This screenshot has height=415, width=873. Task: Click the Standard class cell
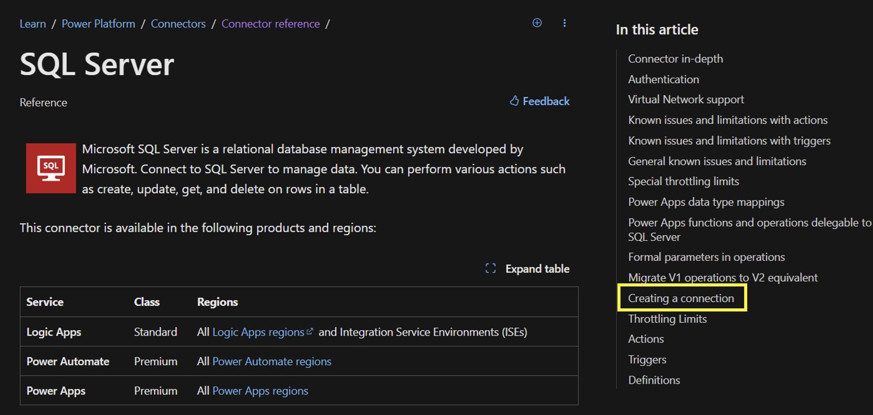coord(156,332)
